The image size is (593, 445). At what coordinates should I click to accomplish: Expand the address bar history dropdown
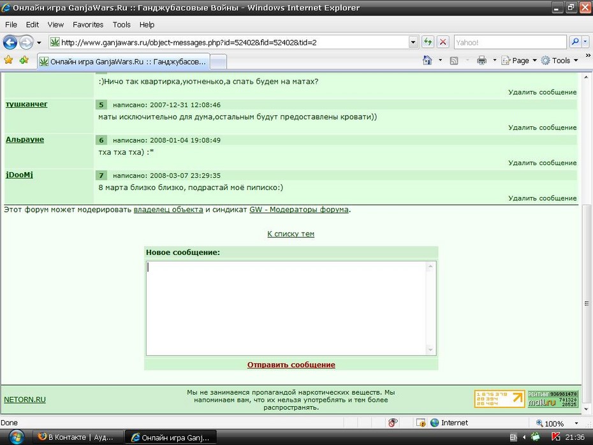click(x=413, y=42)
